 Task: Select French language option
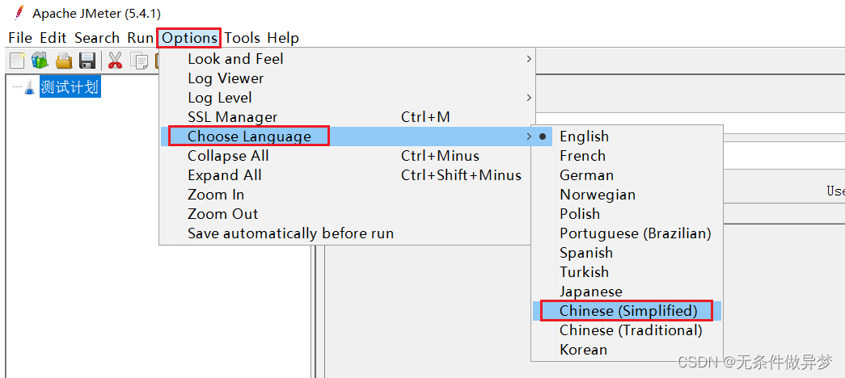coord(627,156)
